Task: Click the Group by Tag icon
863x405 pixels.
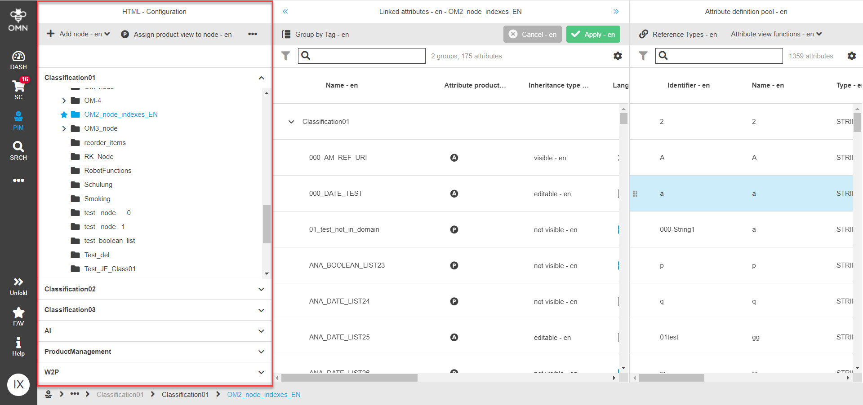Action: (x=286, y=34)
